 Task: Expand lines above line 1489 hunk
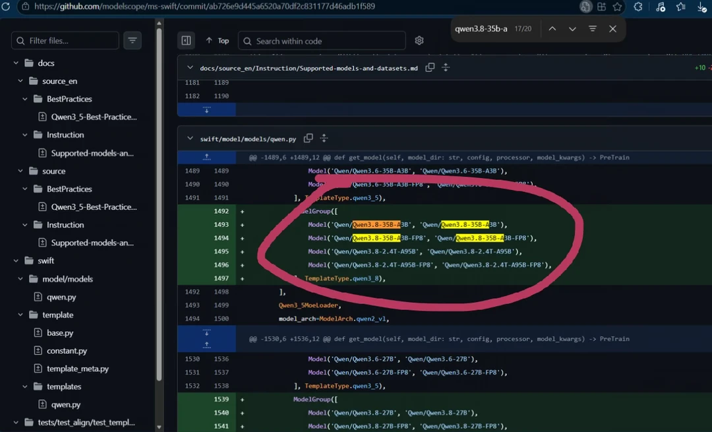click(x=206, y=157)
